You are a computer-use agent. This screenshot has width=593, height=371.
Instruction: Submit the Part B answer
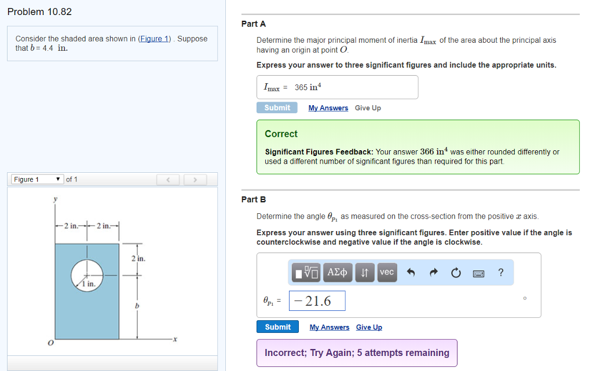pos(277,327)
